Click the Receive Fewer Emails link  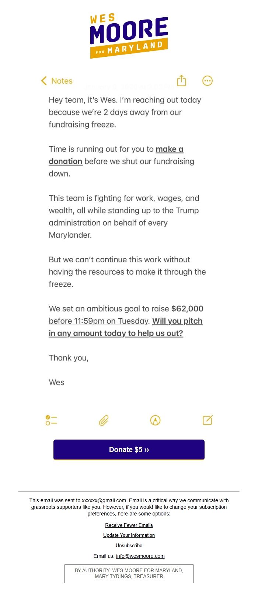coord(129,525)
